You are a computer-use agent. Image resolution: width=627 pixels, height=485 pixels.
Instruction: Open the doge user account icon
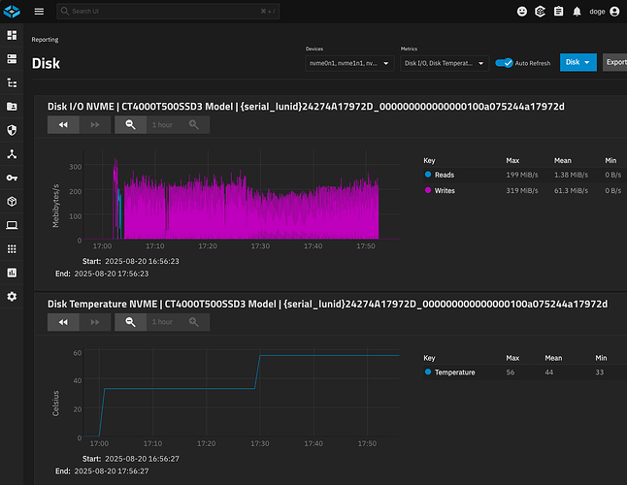point(614,12)
